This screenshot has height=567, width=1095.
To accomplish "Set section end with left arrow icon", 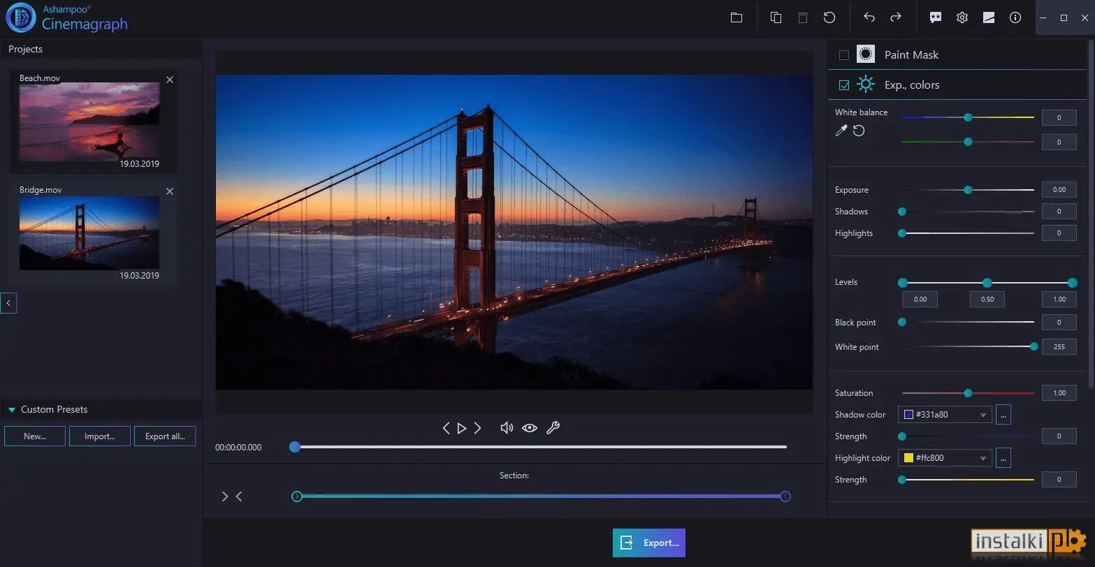I will 239,496.
